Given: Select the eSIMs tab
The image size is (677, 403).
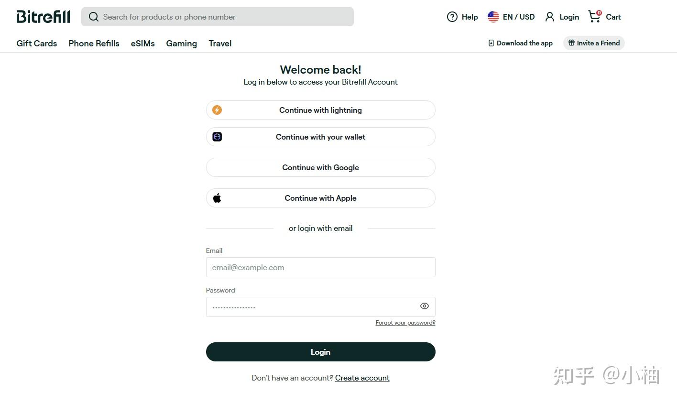Looking at the screenshot, I should [x=143, y=44].
